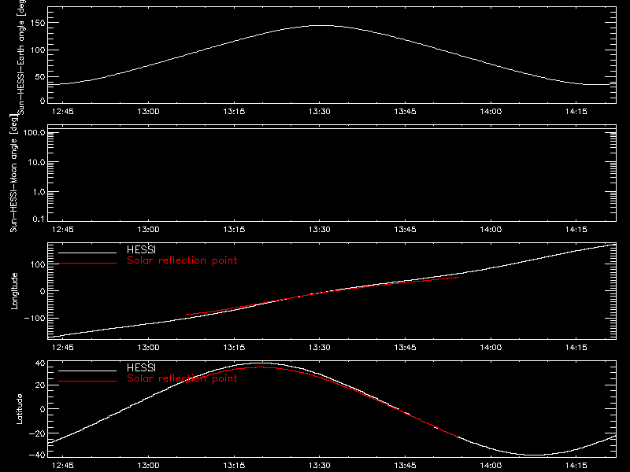Click HESSI legend label in Latitude plot

141,367
